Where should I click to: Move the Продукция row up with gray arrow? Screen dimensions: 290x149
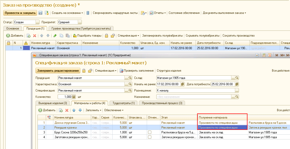coord(42,36)
